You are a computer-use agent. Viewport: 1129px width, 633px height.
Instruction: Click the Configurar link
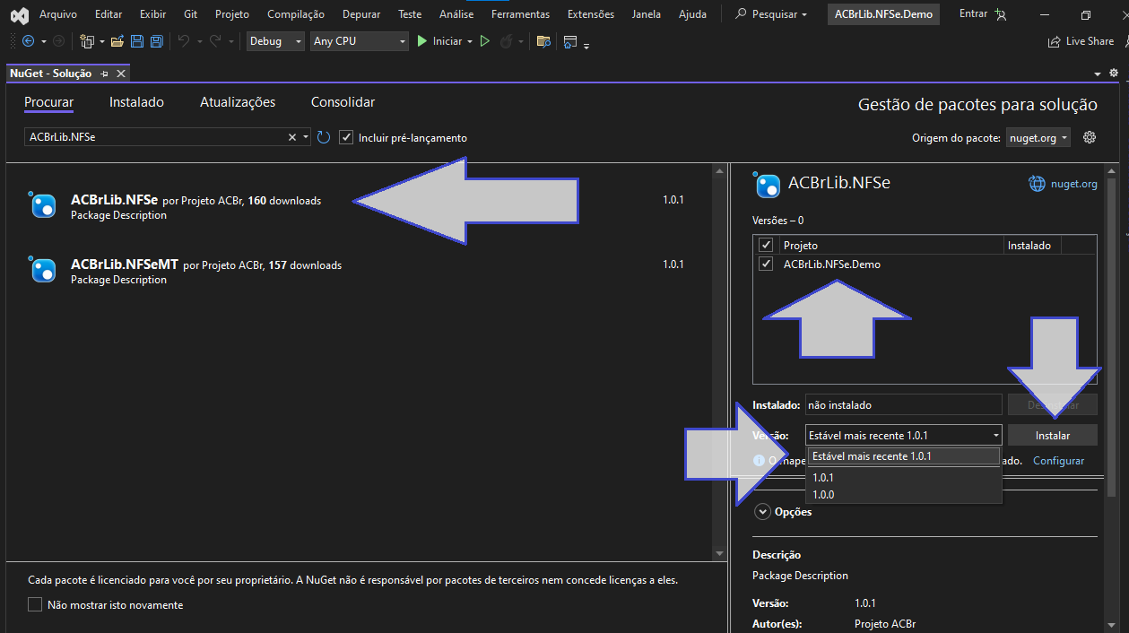click(x=1058, y=460)
